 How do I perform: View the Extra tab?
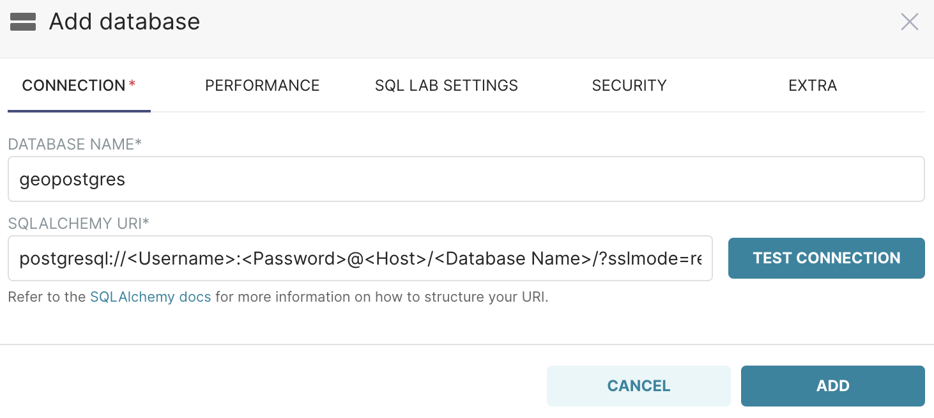pos(812,85)
